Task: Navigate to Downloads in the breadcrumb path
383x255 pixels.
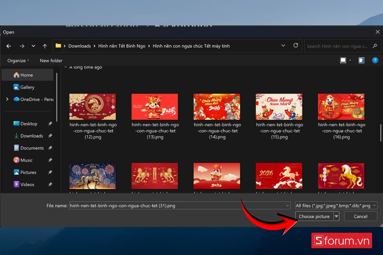Action: pos(79,46)
